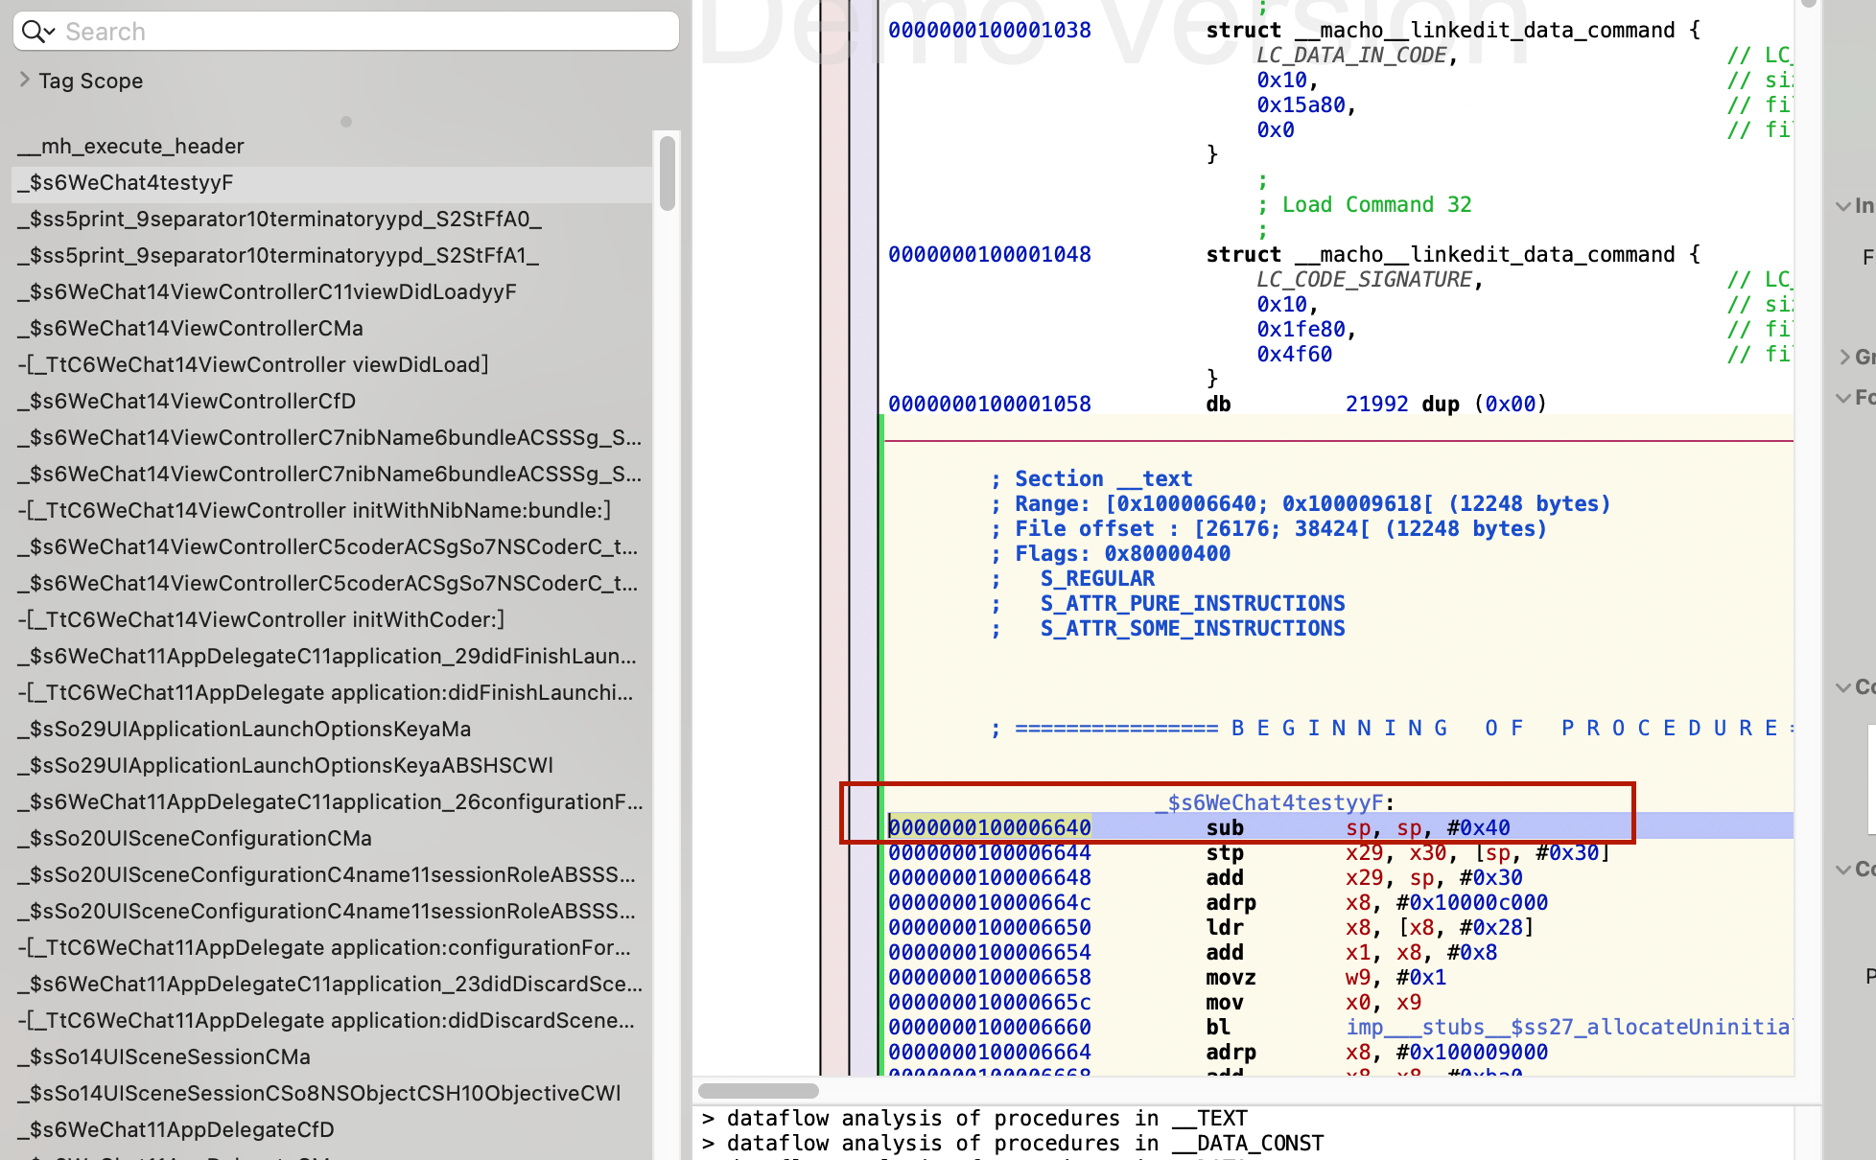The width and height of the screenshot is (1876, 1160).
Task: Click the disassembly horizontal scrollbar thumb
Action: pyautogui.click(x=759, y=1091)
